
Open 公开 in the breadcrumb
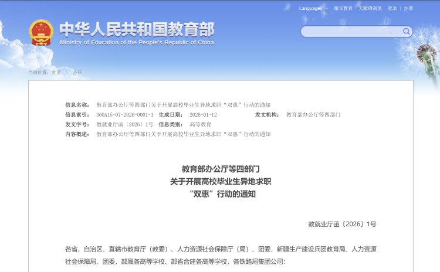click(x=77, y=72)
